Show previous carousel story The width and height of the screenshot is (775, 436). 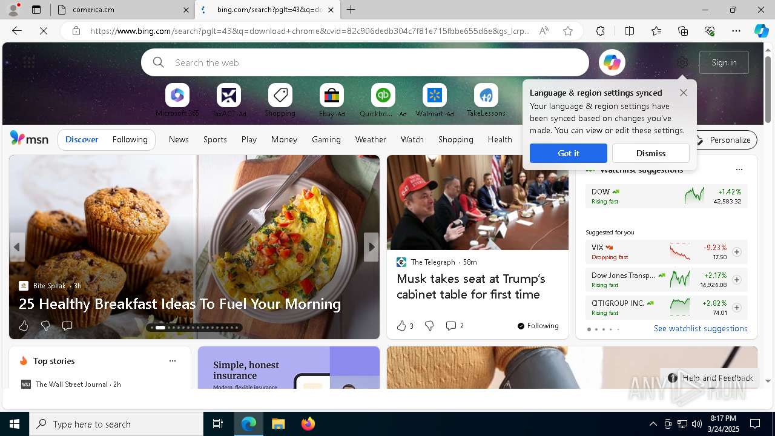(17, 247)
